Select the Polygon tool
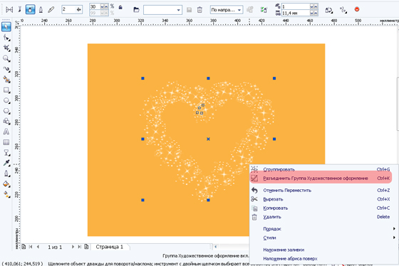 coord(6,111)
